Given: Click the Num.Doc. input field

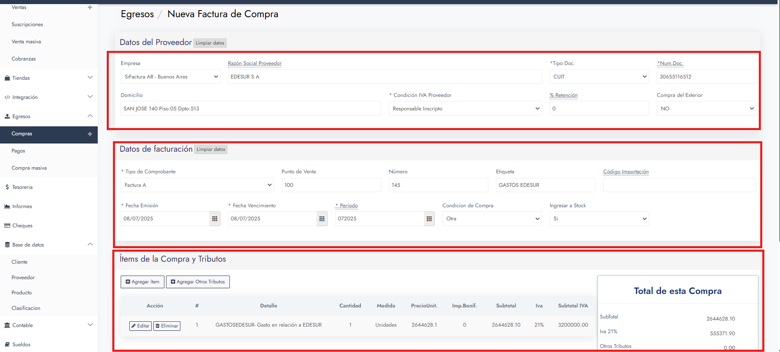Looking at the screenshot, I should pos(706,77).
